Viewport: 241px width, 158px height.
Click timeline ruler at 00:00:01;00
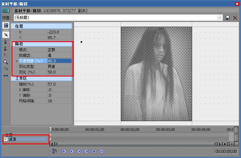tap(95, 129)
